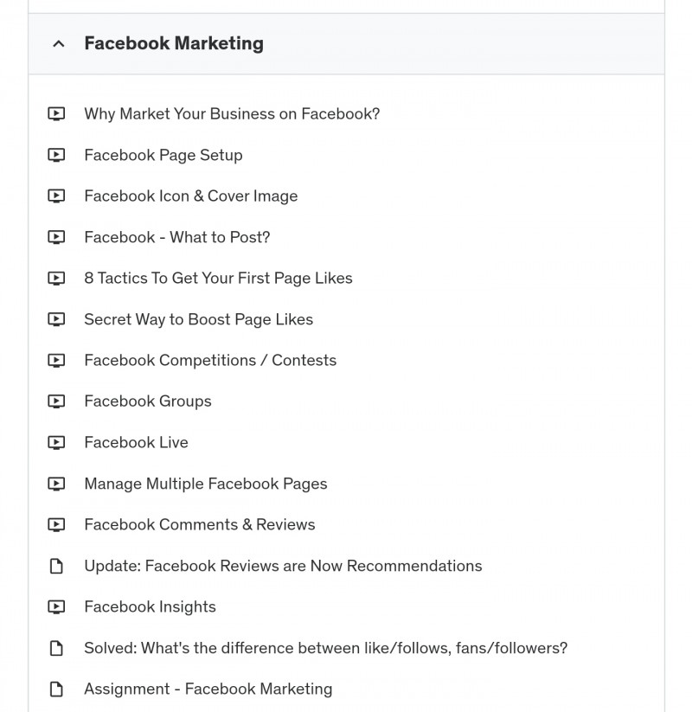Click document icon beside Update: Facebook Reviews article
The height and width of the screenshot is (712, 692).
[x=56, y=567]
